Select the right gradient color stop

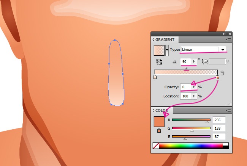[217, 77]
